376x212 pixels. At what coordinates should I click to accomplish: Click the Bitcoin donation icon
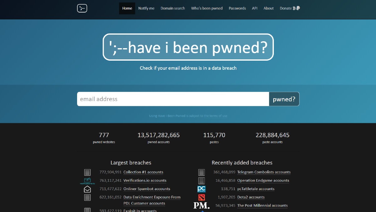point(294,8)
